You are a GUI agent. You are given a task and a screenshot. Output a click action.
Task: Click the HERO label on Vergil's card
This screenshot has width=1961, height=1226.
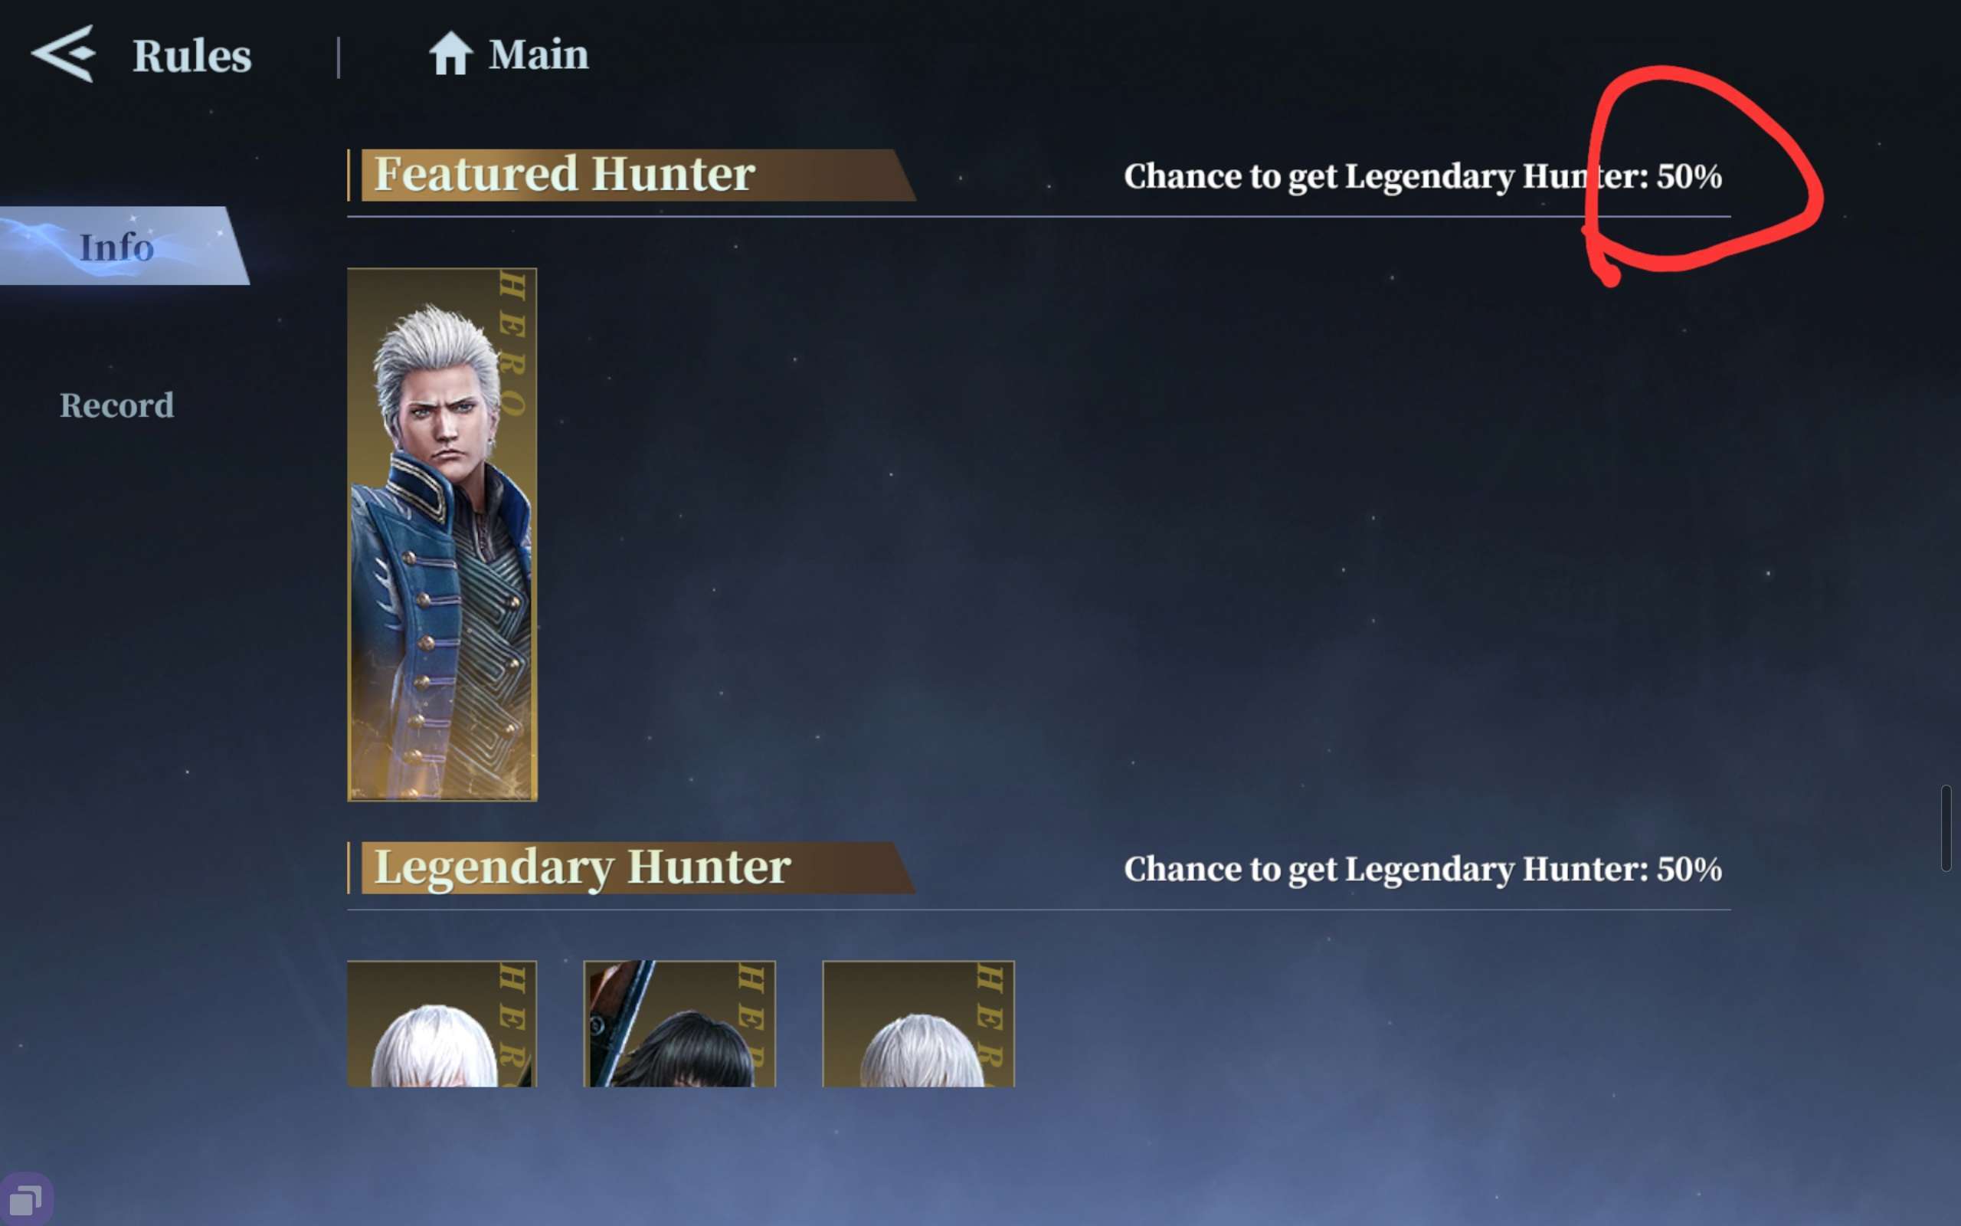tap(512, 345)
